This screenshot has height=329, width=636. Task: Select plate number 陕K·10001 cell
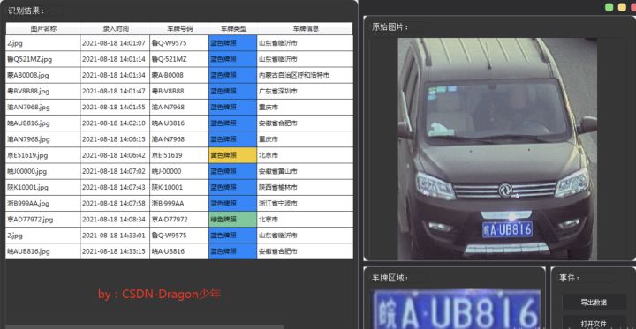[179, 187]
